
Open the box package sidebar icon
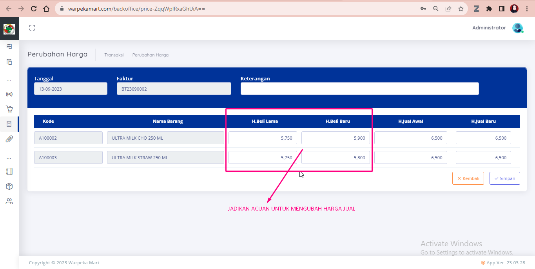tap(9, 186)
